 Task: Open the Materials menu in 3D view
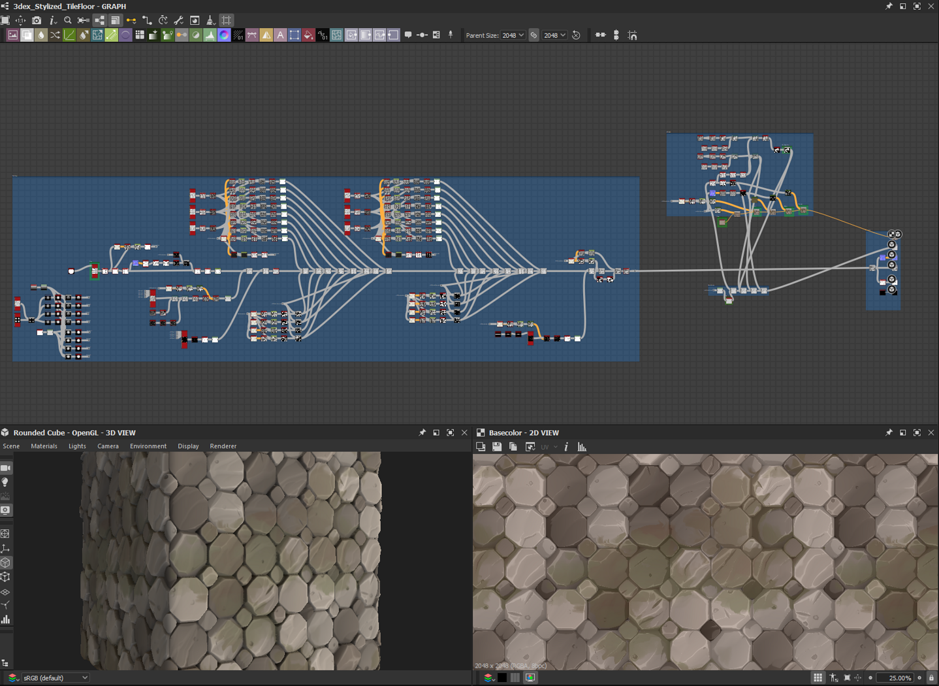(x=44, y=446)
